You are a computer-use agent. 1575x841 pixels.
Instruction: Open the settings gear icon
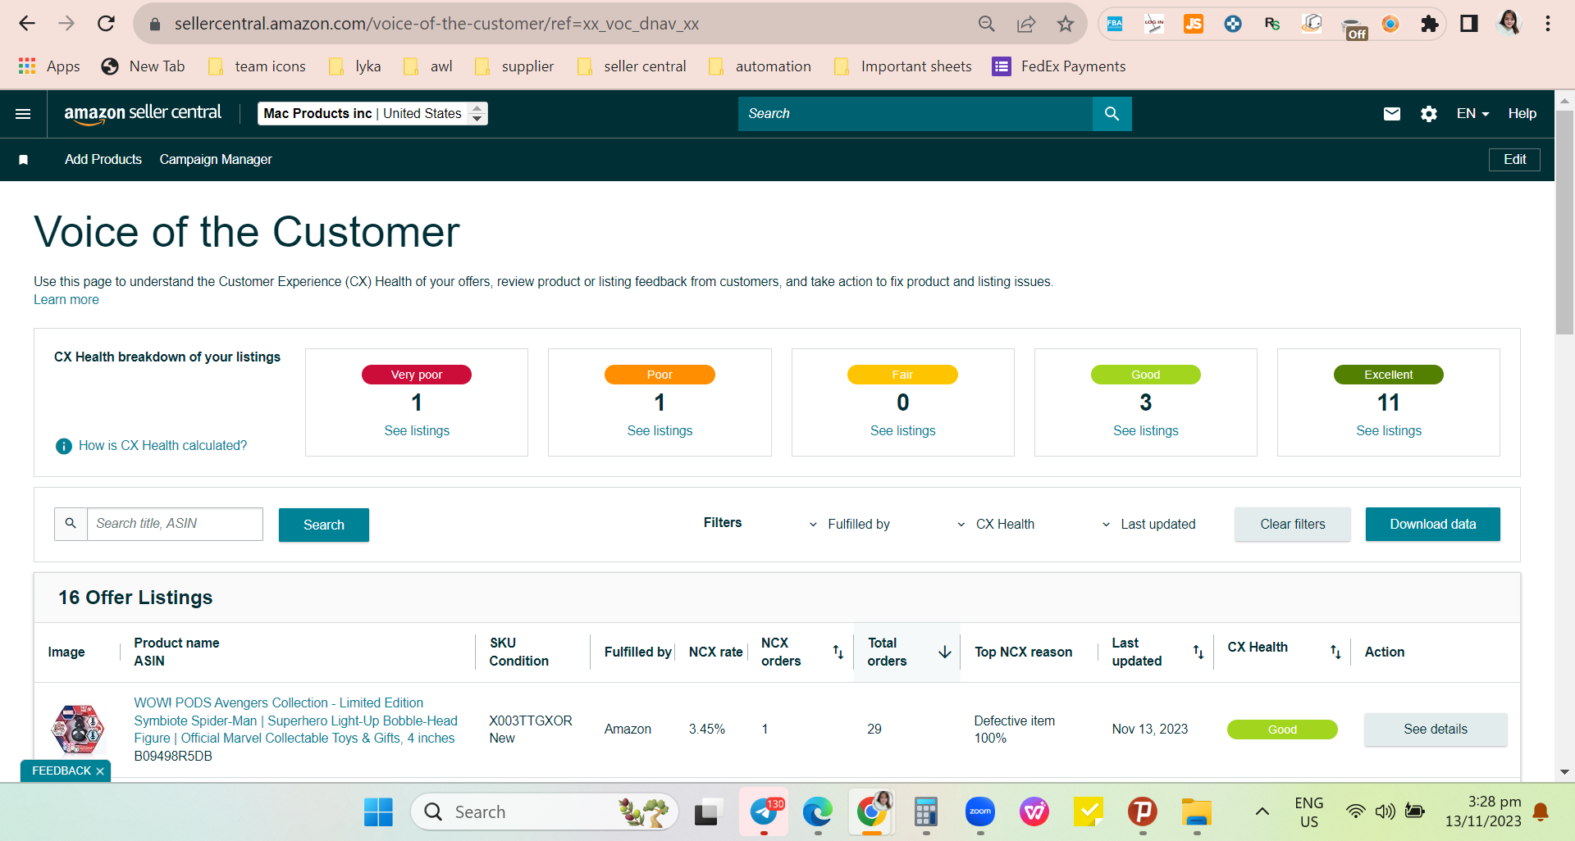point(1429,114)
